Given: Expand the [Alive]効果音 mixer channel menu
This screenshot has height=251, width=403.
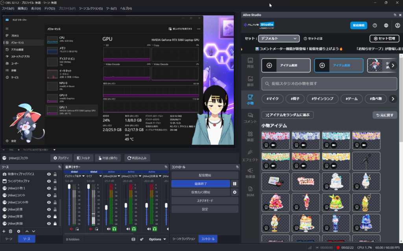Looking at the screenshot, I should [x=160, y=176].
